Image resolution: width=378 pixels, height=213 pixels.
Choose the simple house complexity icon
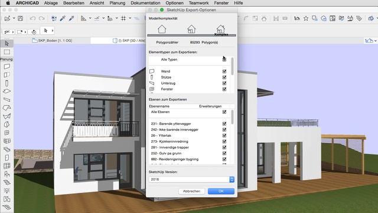(162, 29)
